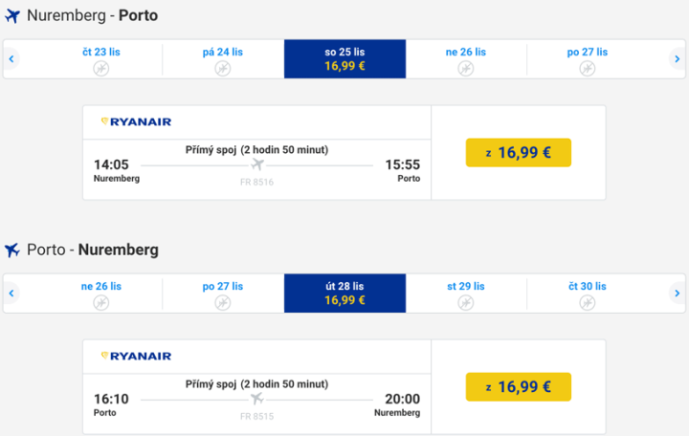The height and width of the screenshot is (436, 689).
Task: Choose the 16,99 € return fare button
Action: coord(518,387)
